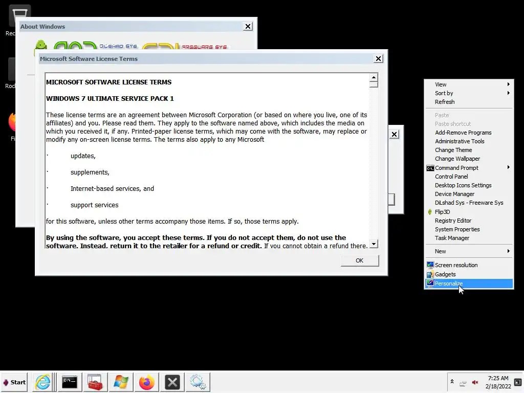The width and height of the screenshot is (524, 393).
Task: Close the About Windows window
Action: pos(248,27)
